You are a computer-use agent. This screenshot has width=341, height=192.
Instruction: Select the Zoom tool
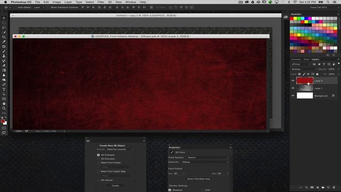tap(4, 108)
